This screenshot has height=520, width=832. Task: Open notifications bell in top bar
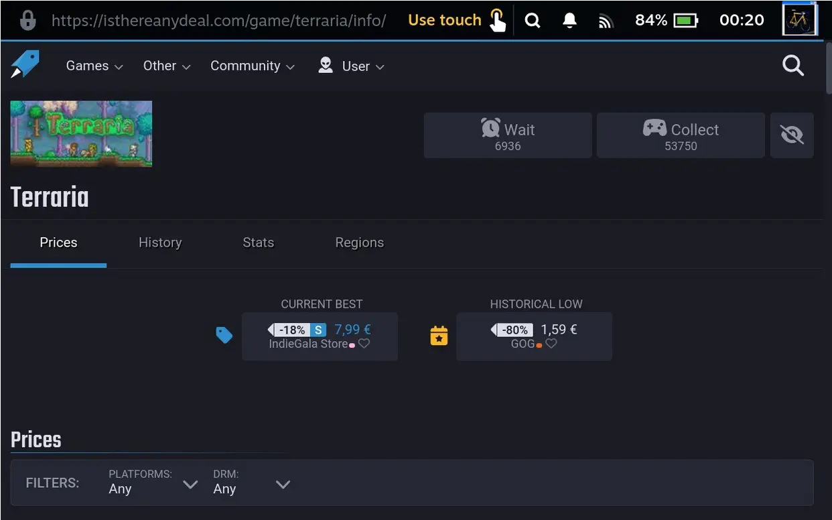(569, 20)
